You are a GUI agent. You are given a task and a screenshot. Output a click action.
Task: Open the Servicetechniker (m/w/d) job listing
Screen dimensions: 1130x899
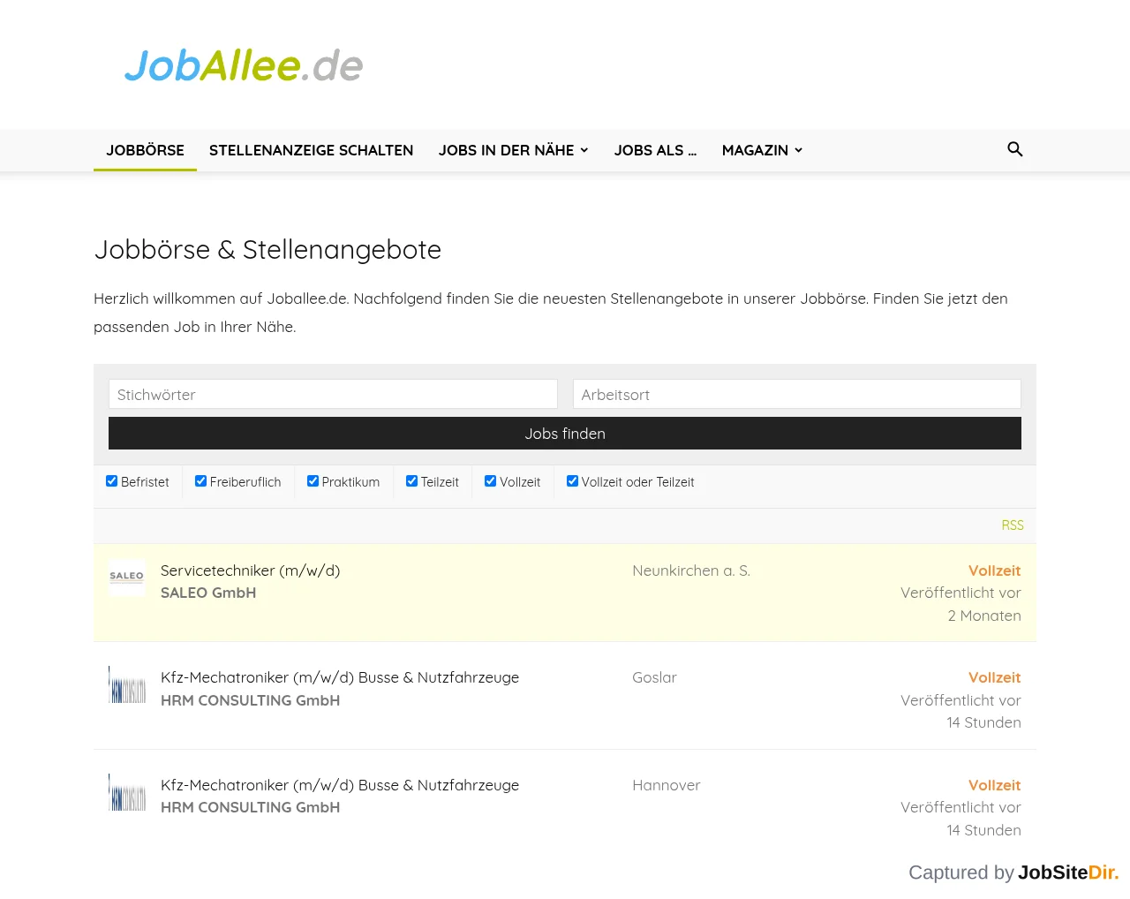click(250, 570)
